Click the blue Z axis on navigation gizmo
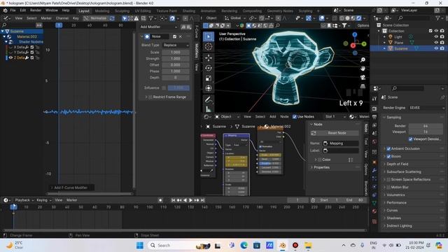Screen dimensions: 448x252 coord(355,34)
